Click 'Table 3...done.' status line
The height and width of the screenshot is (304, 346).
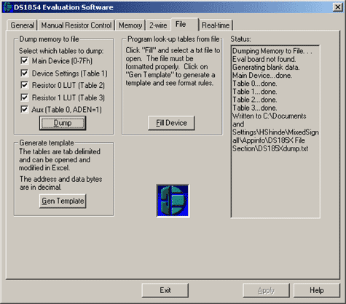[255, 108]
